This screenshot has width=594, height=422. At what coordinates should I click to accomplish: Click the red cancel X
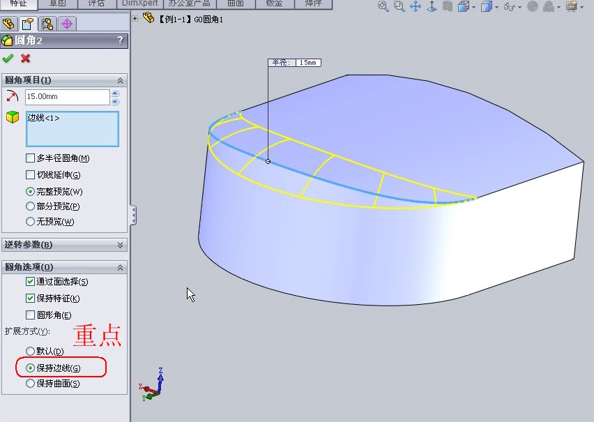click(x=25, y=58)
